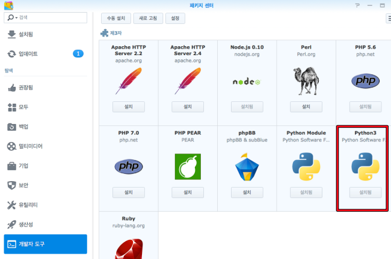Select the Developer Tools (개발자 도구) category

pyautogui.click(x=45, y=244)
